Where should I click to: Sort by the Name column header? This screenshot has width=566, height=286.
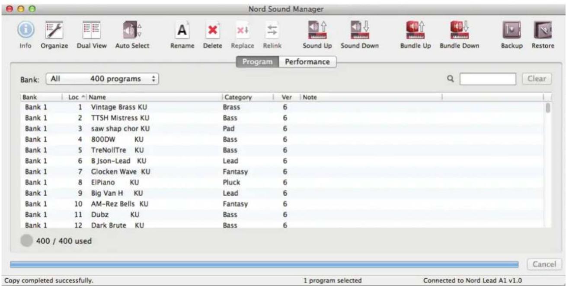tap(154, 98)
